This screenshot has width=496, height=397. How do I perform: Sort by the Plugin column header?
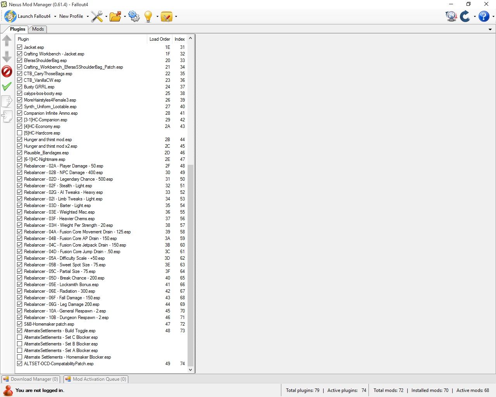click(x=81, y=39)
